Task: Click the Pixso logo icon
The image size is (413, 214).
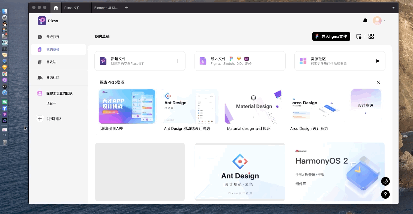Action: point(42,21)
